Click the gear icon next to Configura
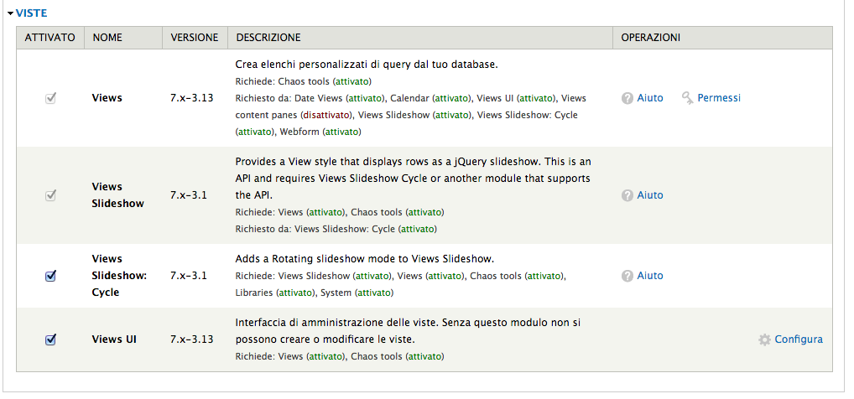854x399 pixels. point(765,339)
